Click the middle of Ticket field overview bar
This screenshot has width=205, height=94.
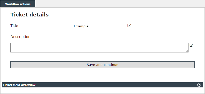103,85
